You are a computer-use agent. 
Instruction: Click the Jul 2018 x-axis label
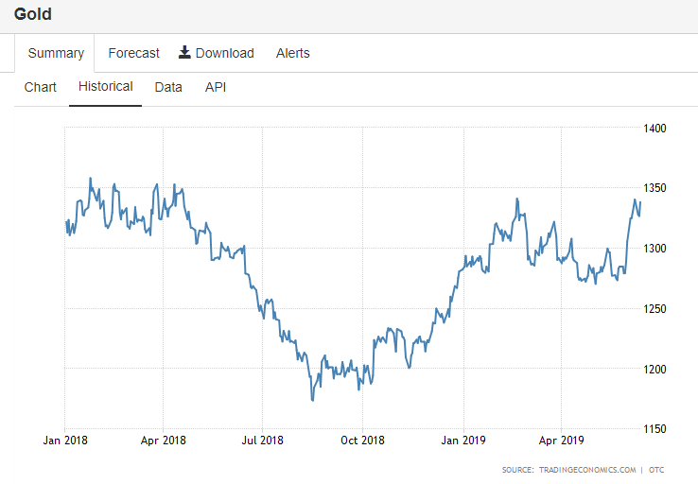(262, 441)
